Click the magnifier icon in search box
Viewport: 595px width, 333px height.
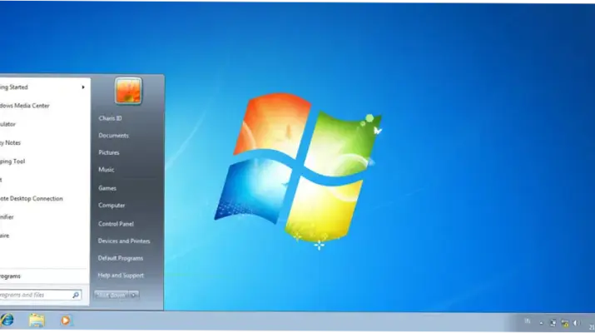pyautogui.click(x=76, y=295)
